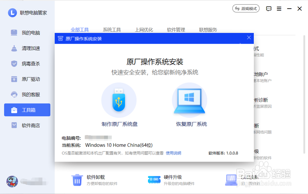
Task: Click the blurred 电脑编号 value
Action: pos(98,137)
